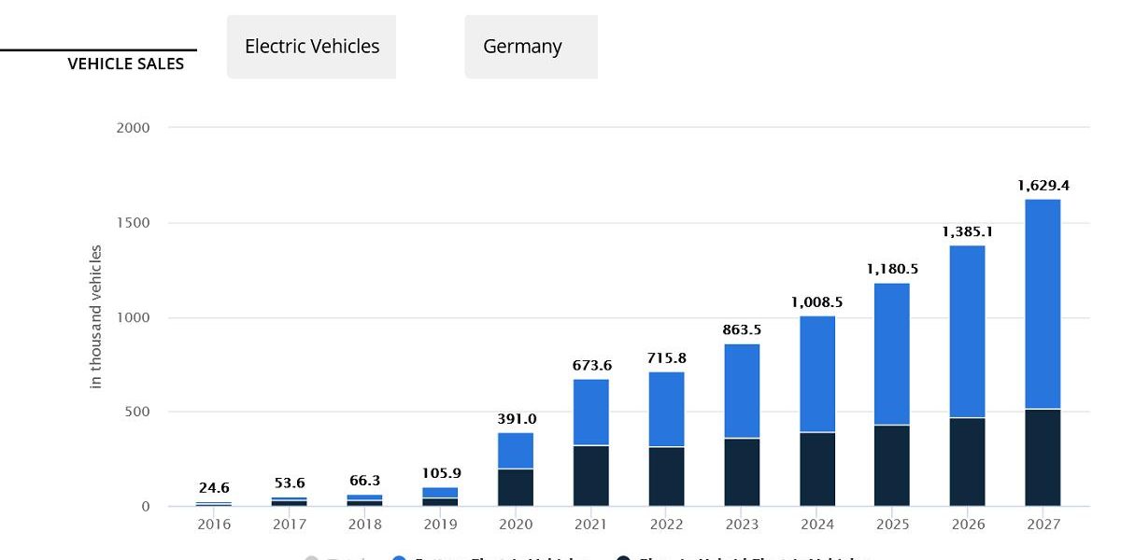
Task: Toggle the blue Battery Electric legend marker
Action: click(399, 558)
